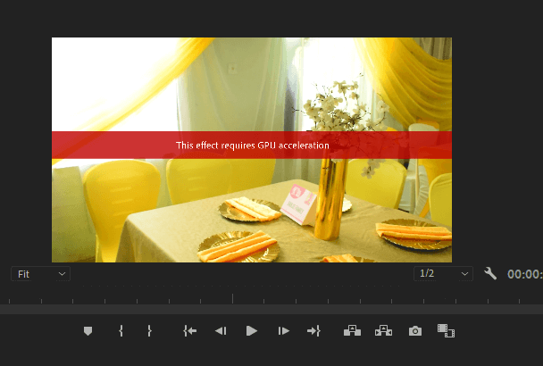Export frame with the camera icon
Image resolution: width=543 pixels, height=366 pixels.
tap(415, 331)
